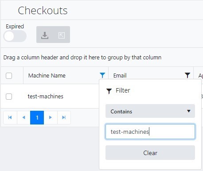Open the Contains operator dropdown

point(150,111)
